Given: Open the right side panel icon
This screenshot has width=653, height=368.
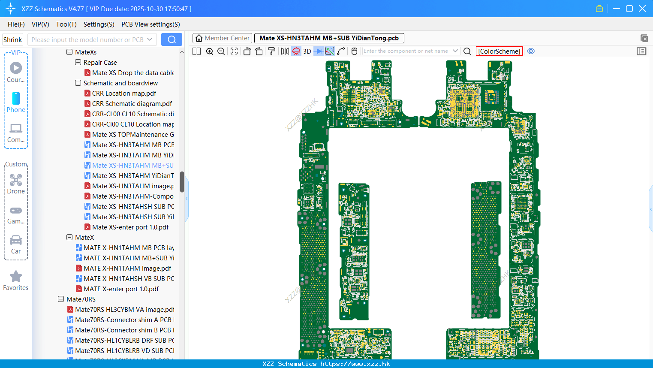Looking at the screenshot, I should pos(641,51).
